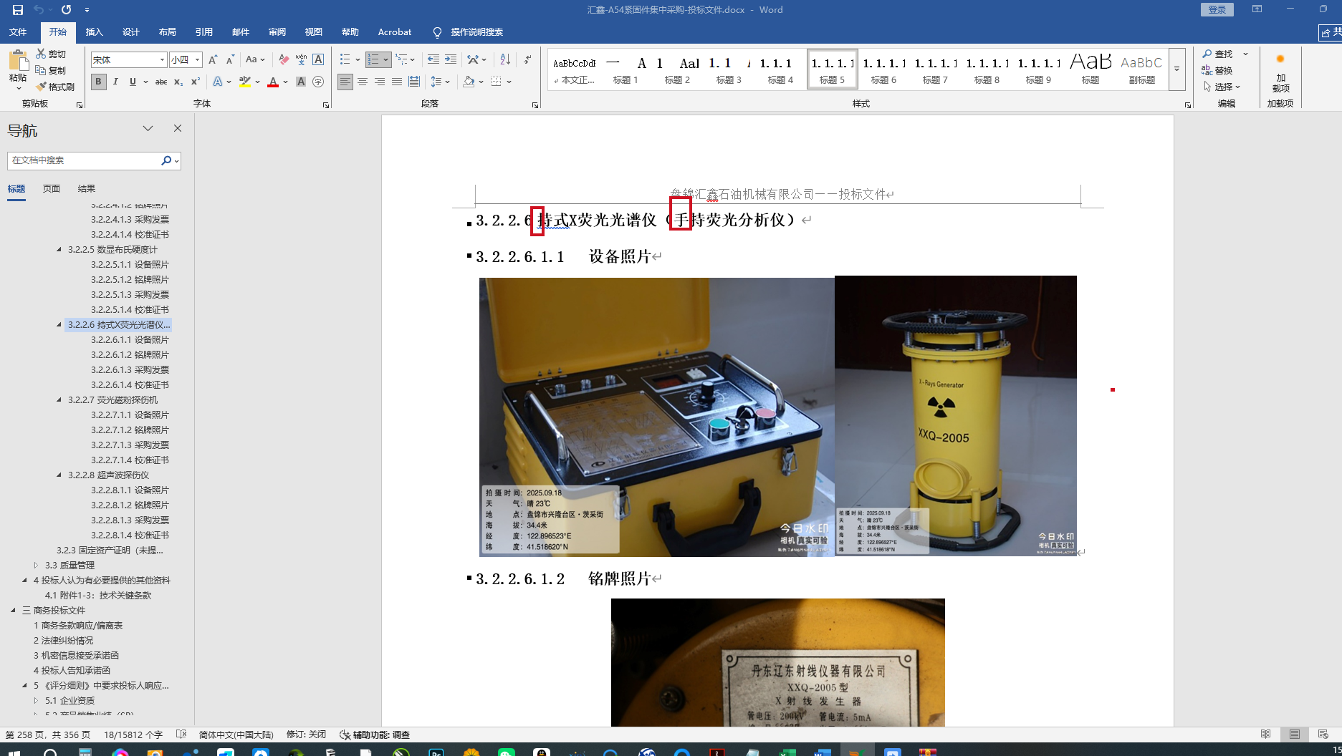Switch to the 审阅 (Review) tab
The height and width of the screenshot is (756, 1342).
tap(277, 32)
